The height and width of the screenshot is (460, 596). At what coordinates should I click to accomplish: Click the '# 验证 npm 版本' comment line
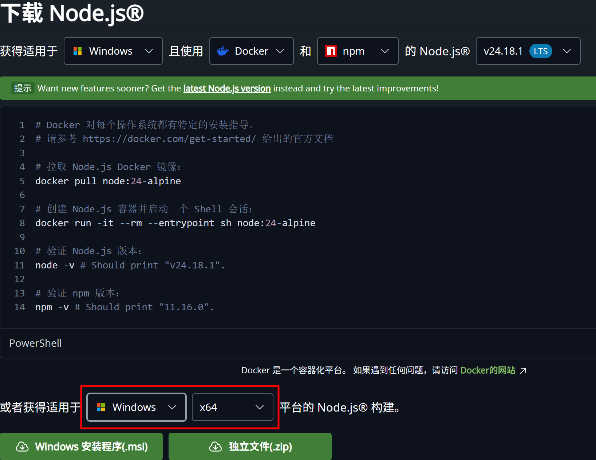(x=78, y=293)
